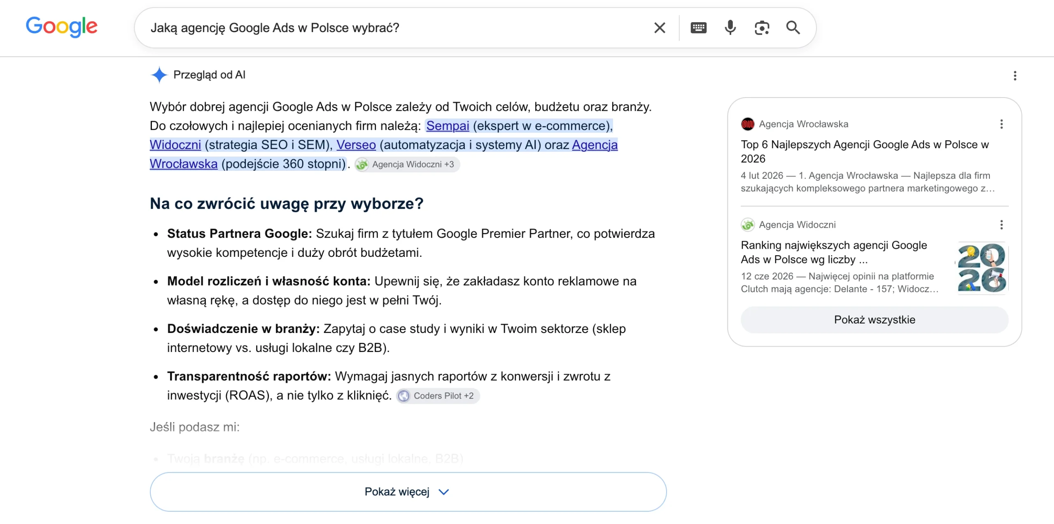Open the Widoczni link
Screen dimensions: 1054x524
(x=175, y=145)
